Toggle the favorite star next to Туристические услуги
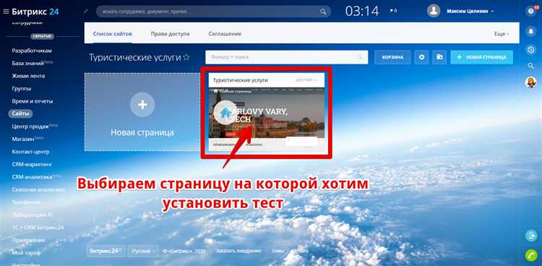Viewport: 542px width, 266px height. [186, 57]
